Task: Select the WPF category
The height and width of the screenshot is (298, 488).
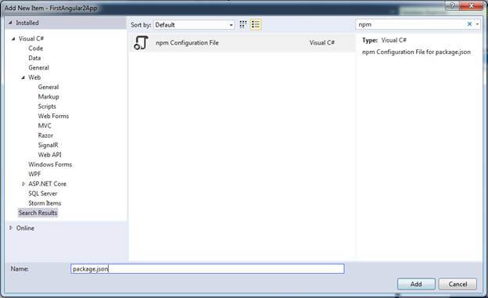Action: pyautogui.click(x=34, y=174)
